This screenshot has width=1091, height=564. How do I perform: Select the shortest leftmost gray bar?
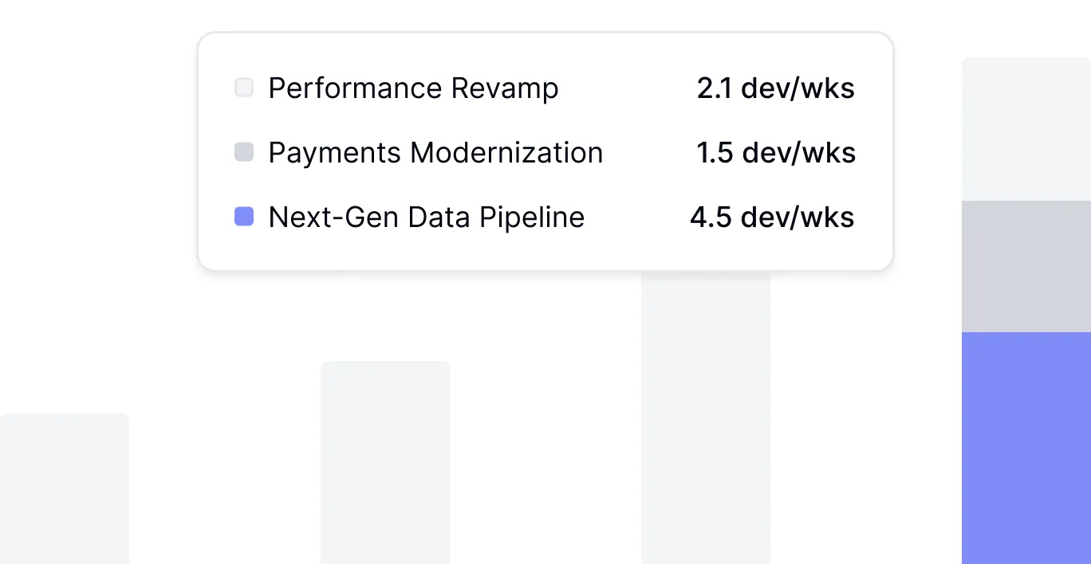64,488
